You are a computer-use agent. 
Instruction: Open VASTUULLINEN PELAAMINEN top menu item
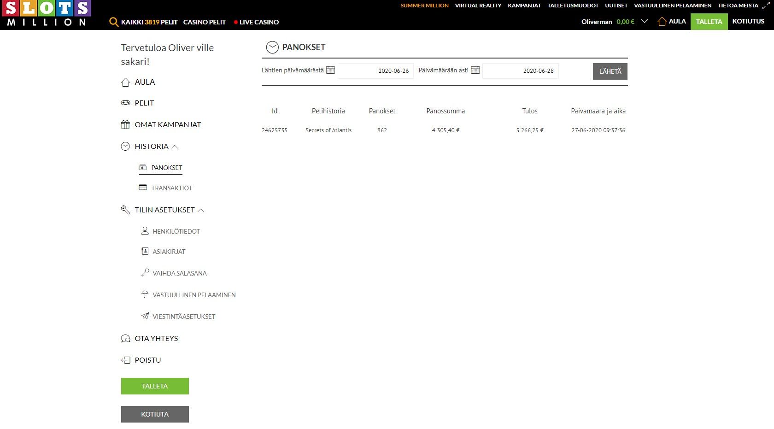(x=672, y=6)
